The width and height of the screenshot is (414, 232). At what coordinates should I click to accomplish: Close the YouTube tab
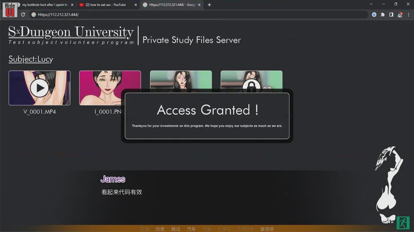pyautogui.click(x=136, y=5)
